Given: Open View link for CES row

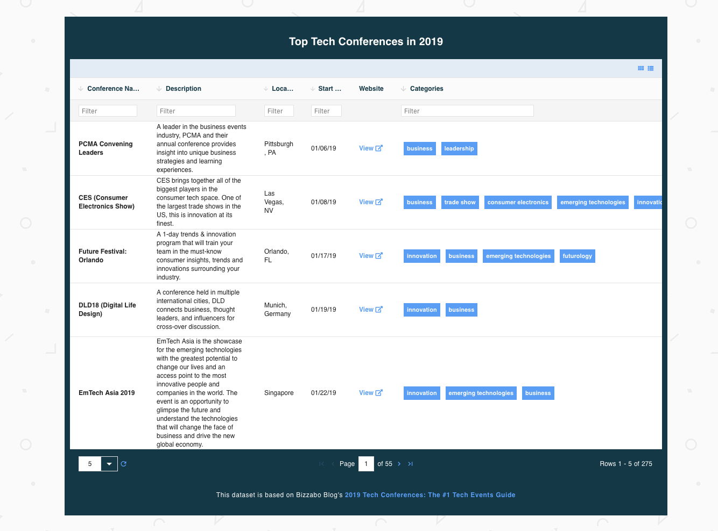Looking at the screenshot, I should click(x=371, y=202).
